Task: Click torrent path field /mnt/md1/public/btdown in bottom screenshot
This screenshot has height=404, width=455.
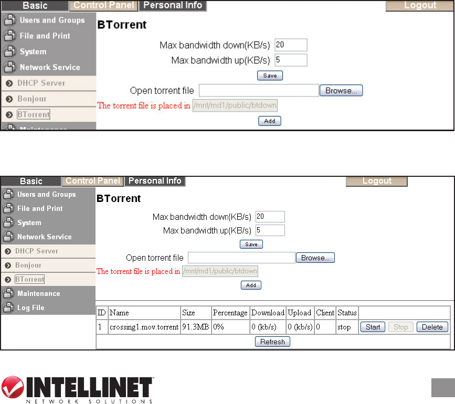Action: pyautogui.click(x=220, y=271)
